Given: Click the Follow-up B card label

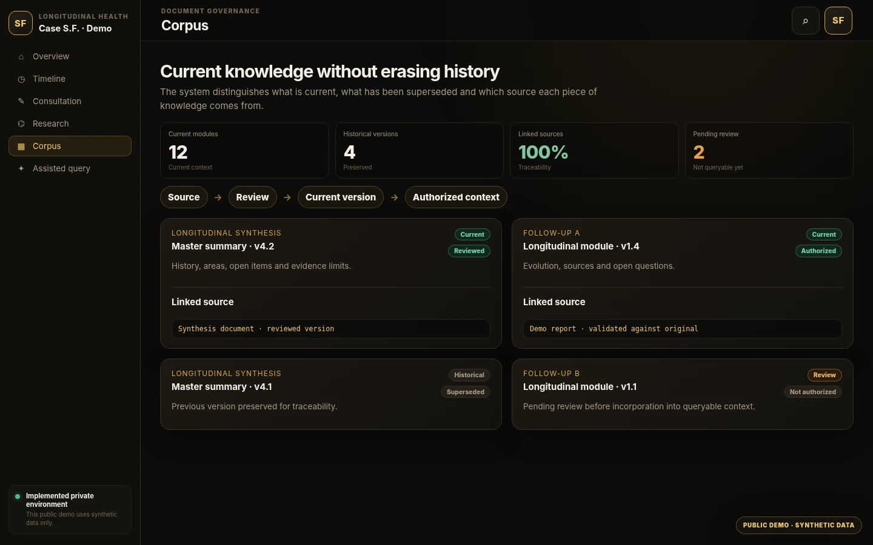Looking at the screenshot, I should pos(552,374).
